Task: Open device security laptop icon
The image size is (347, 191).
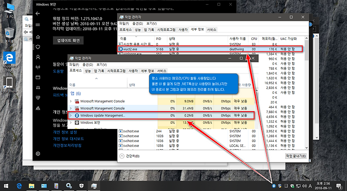Action: [38, 88]
